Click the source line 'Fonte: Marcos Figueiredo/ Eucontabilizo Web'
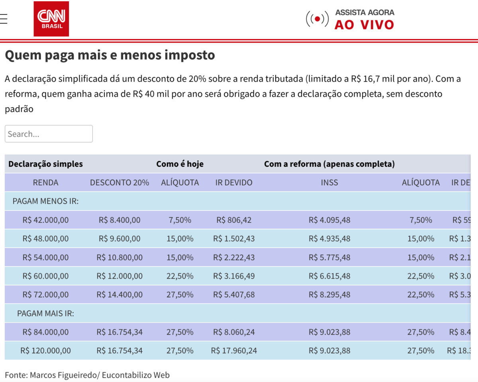The width and height of the screenshot is (478, 382). click(87, 375)
